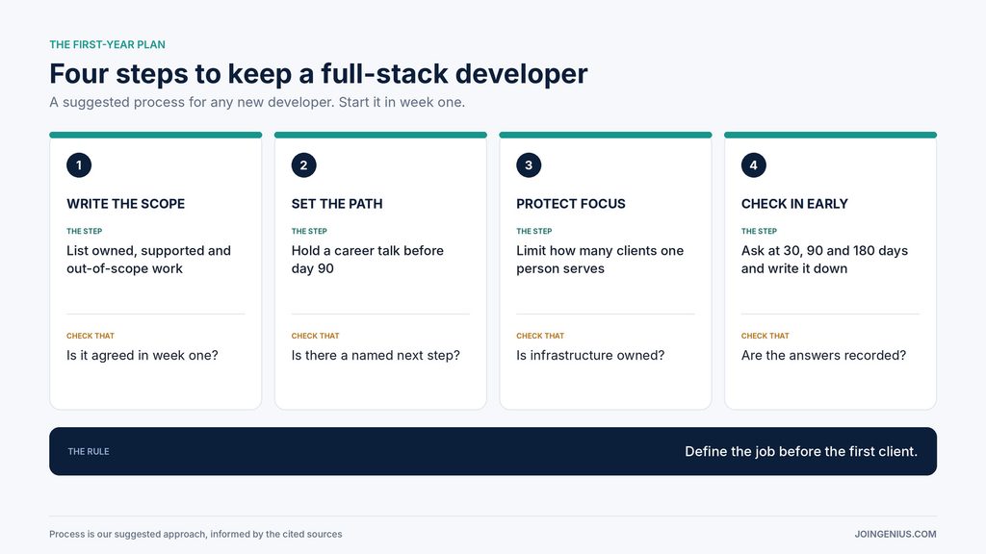Select the "CHECK IN EARLY" heading
Viewport: 986px width, 554px height.
[794, 204]
